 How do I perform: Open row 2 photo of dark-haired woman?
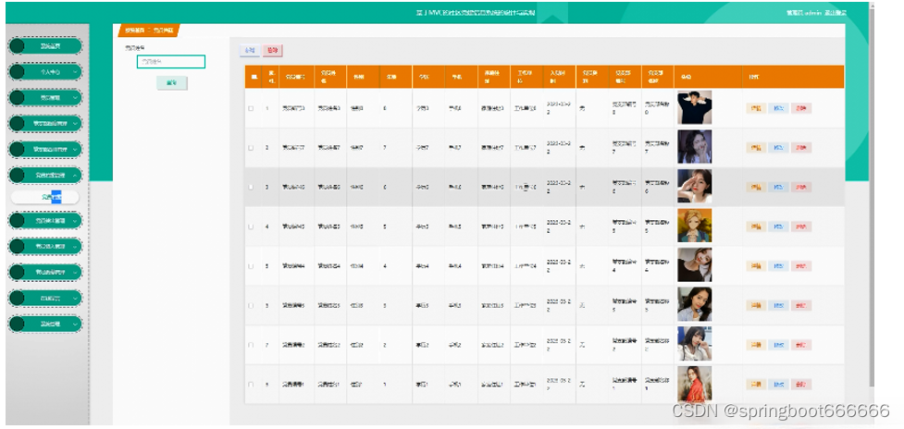coord(694,147)
